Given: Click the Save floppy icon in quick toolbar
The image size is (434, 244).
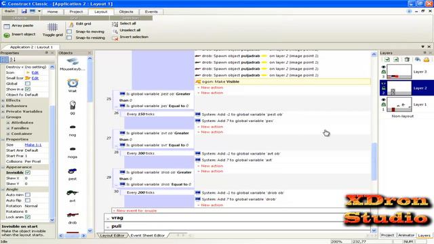Looking at the screenshot, I should [24, 12].
